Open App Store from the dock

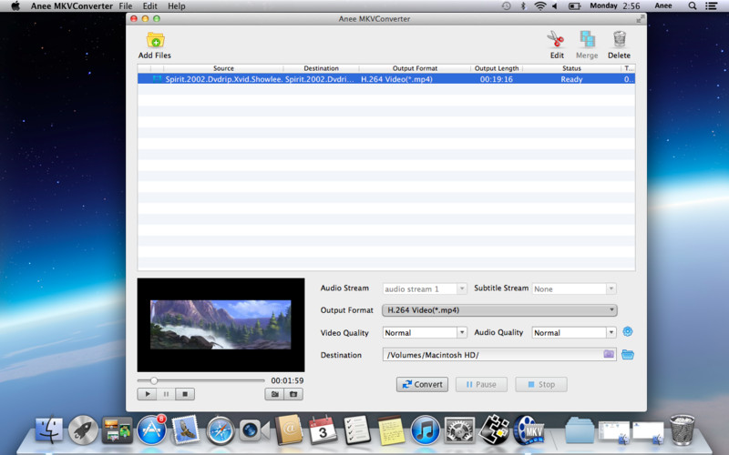tap(151, 430)
